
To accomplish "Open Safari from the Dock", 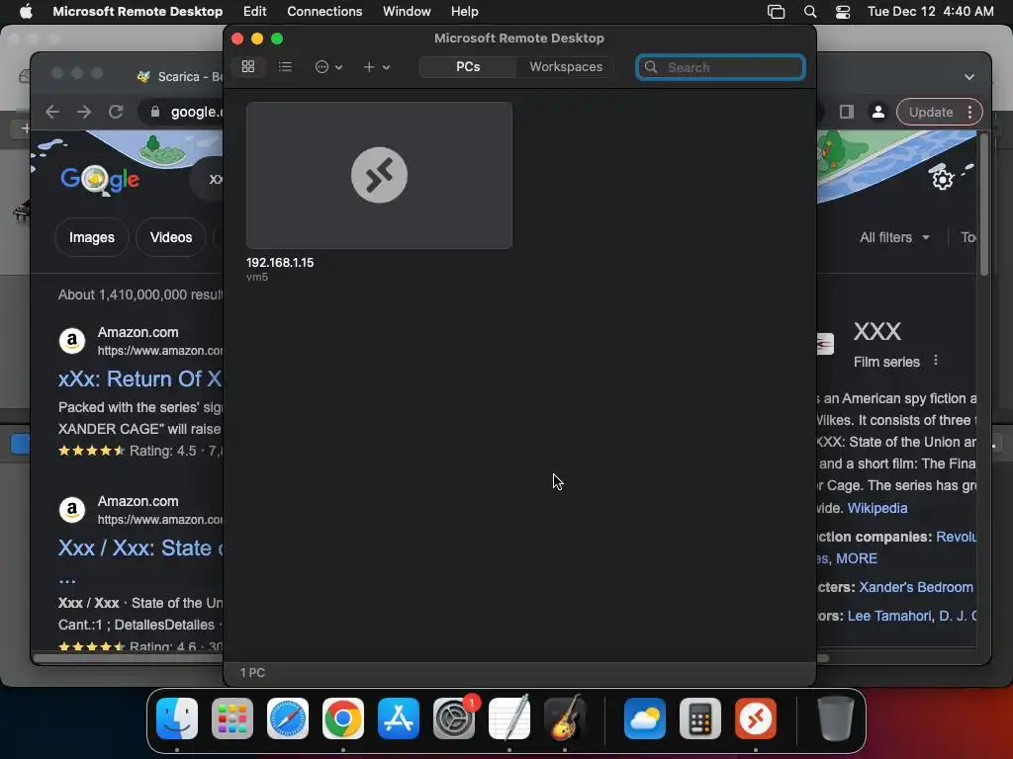I will point(288,718).
